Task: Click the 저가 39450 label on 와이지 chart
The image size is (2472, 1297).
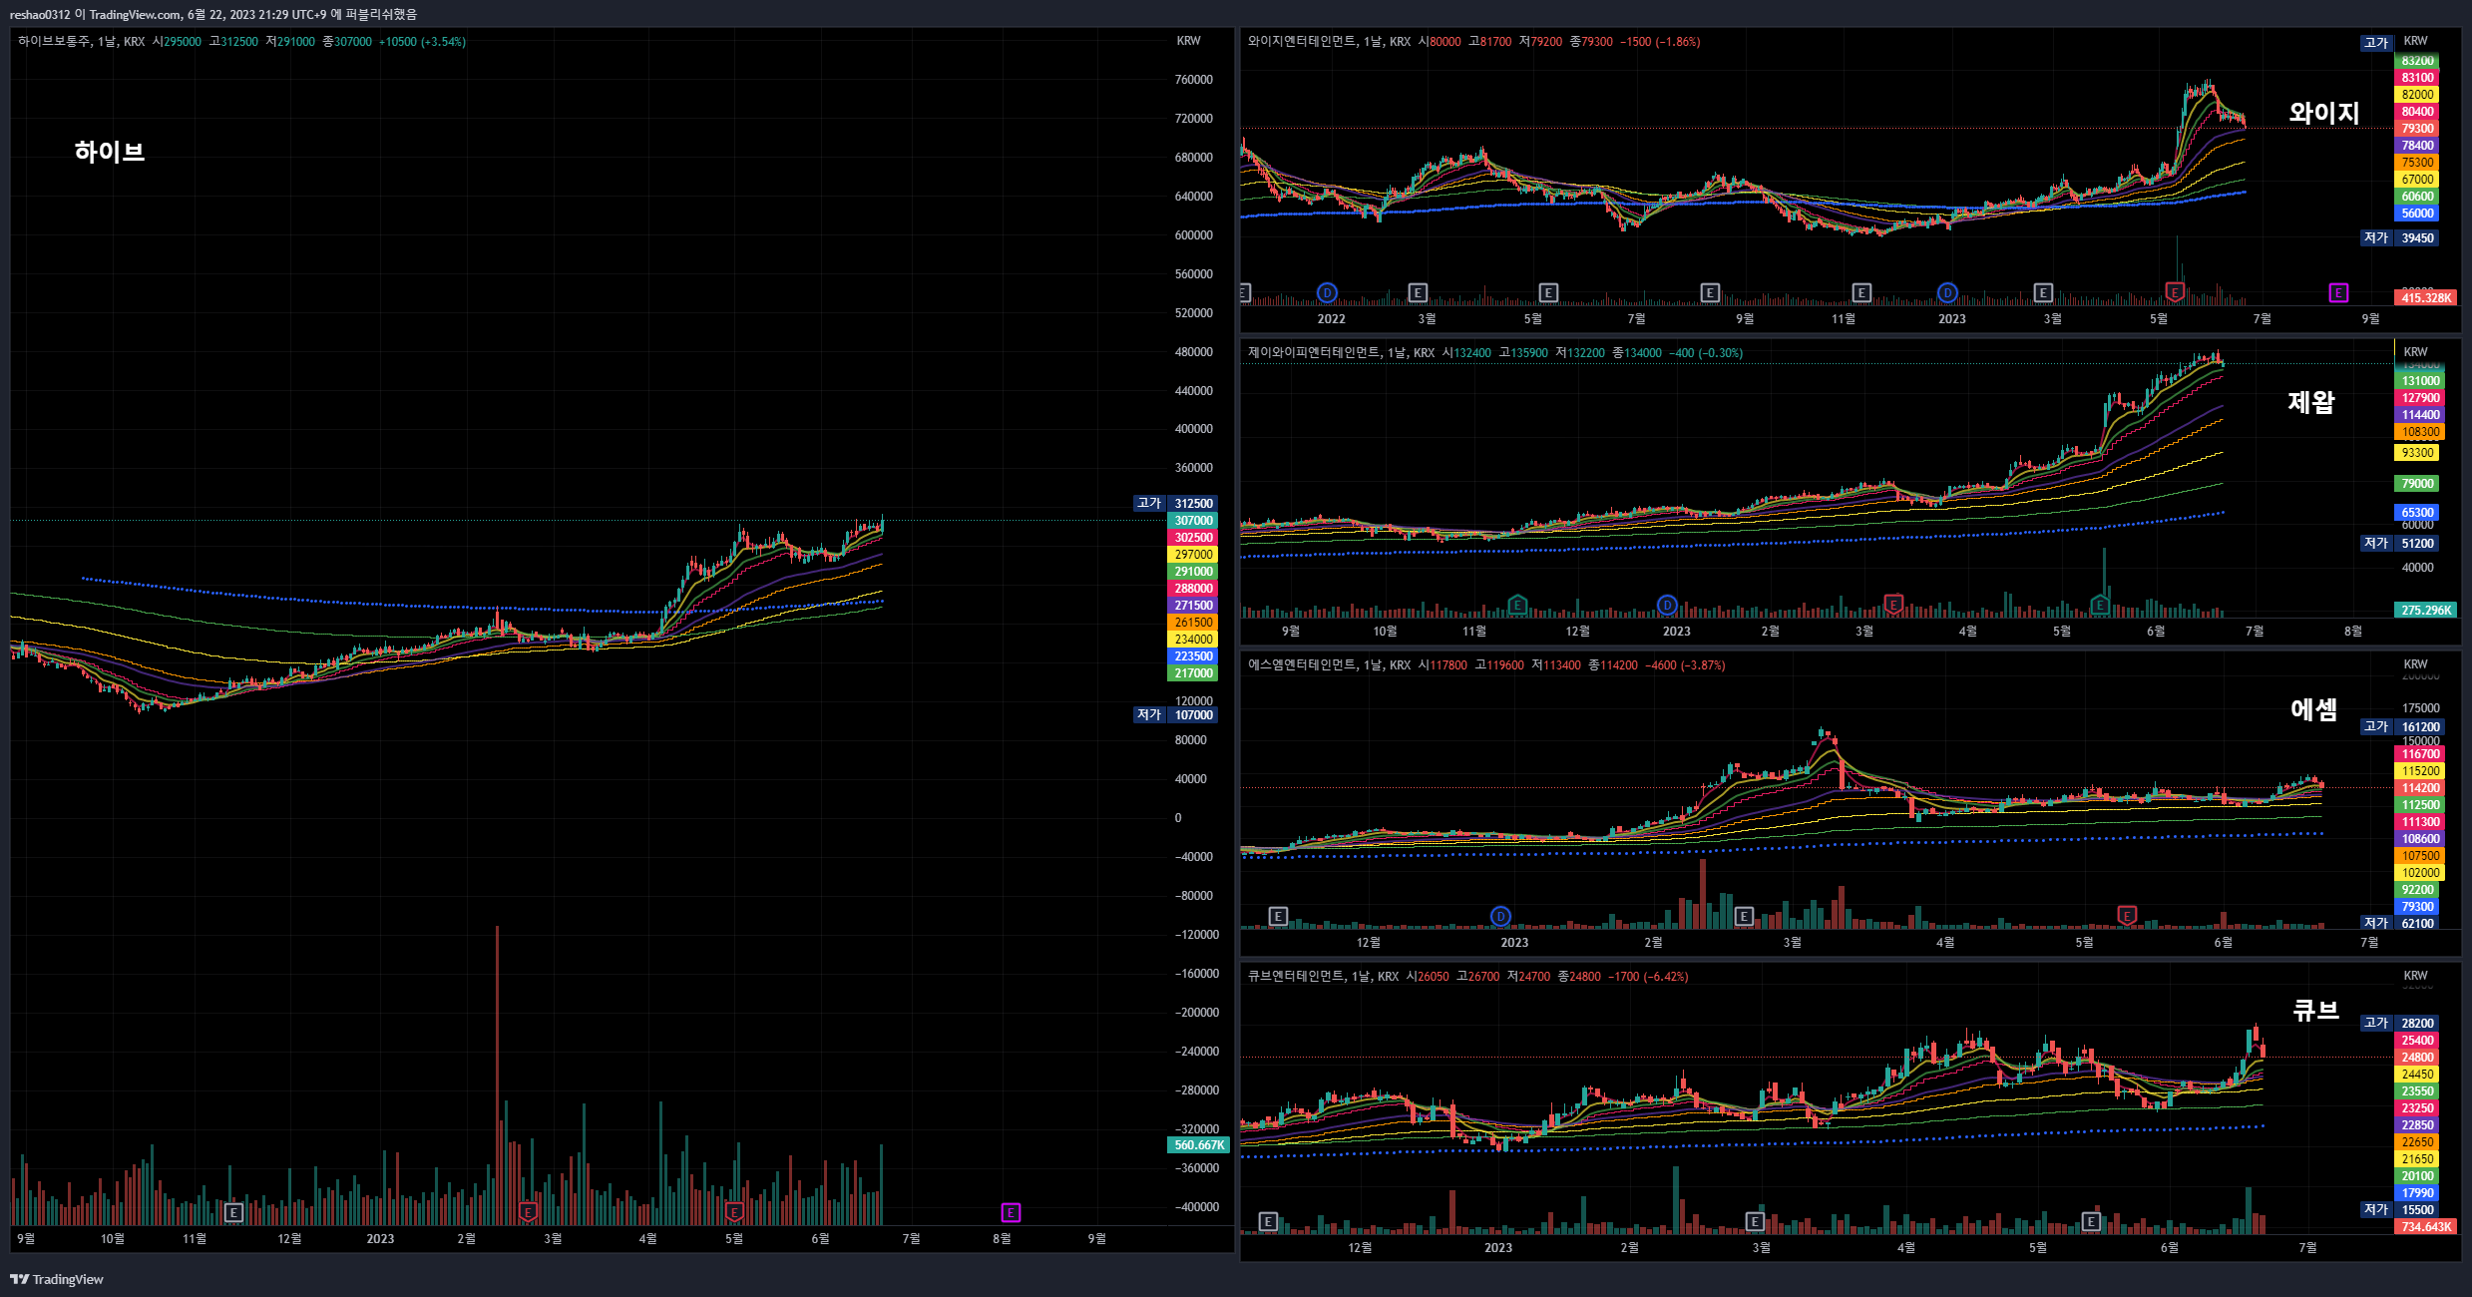Action: (x=2399, y=238)
